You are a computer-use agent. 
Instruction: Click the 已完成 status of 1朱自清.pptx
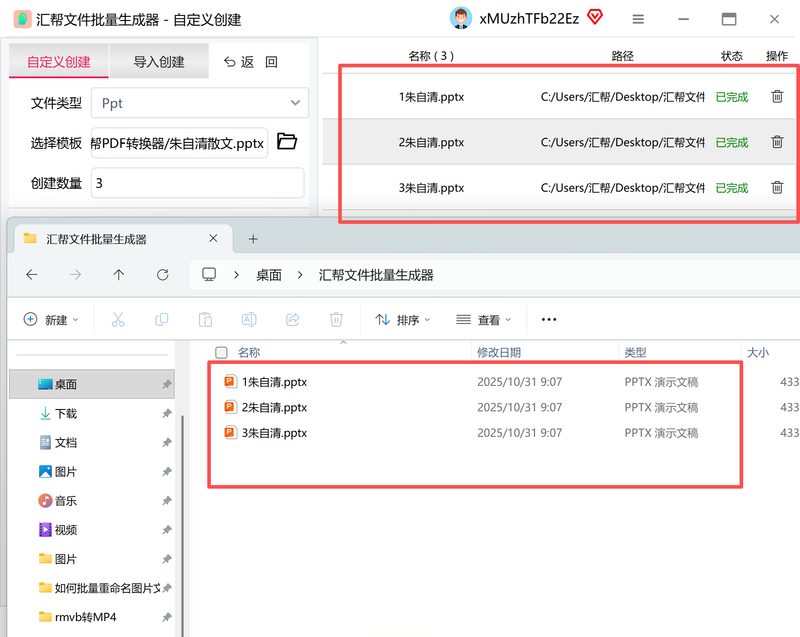732,97
